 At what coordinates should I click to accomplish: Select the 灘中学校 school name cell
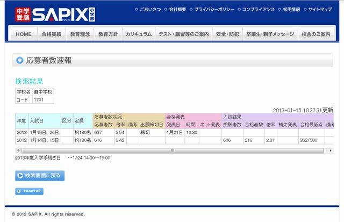tap(43, 92)
